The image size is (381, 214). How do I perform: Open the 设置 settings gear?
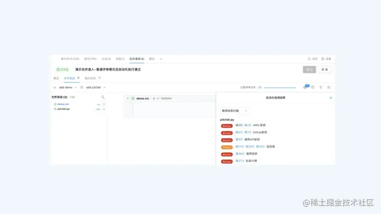click(326, 59)
